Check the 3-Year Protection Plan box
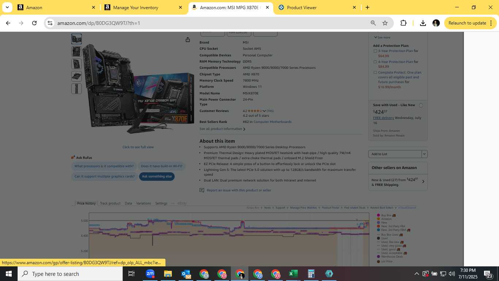 point(375,51)
